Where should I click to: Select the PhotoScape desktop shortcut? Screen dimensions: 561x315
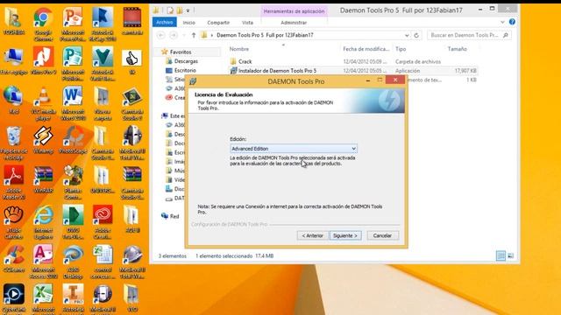click(73, 140)
